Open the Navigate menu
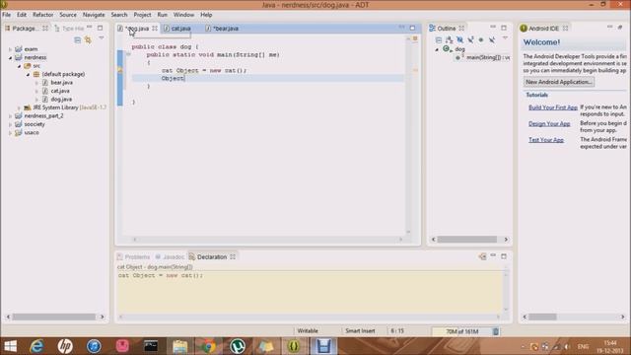This screenshot has height=355, width=631. pyautogui.click(x=94, y=15)
